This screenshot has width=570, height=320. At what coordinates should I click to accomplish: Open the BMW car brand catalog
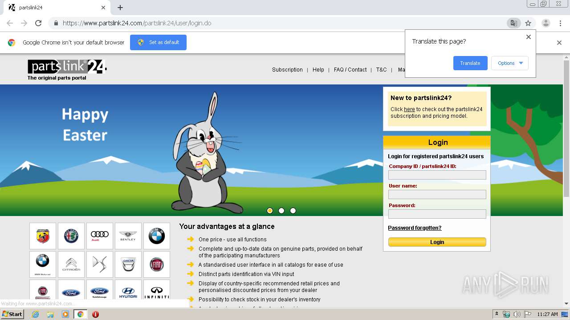tap(157, 236)
